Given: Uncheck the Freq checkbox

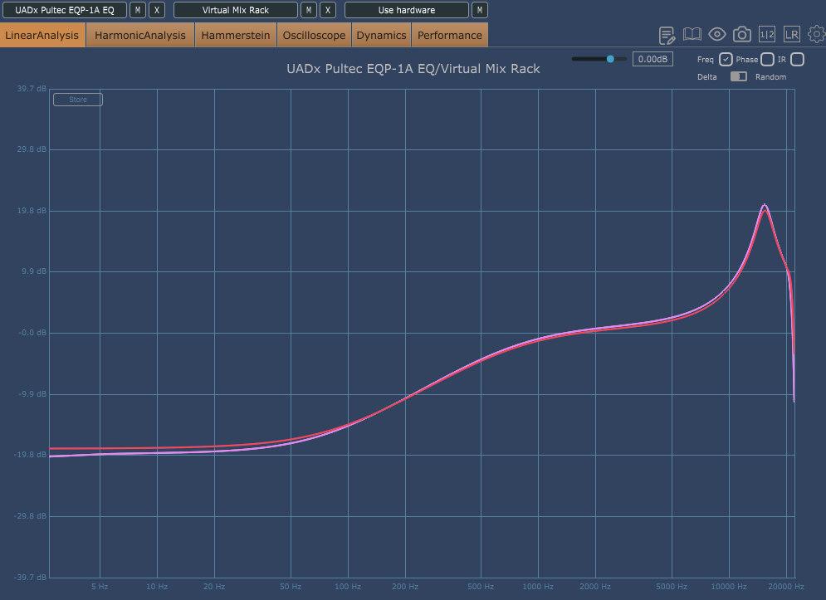Looking at the screenshot, I should coord(726,60).
